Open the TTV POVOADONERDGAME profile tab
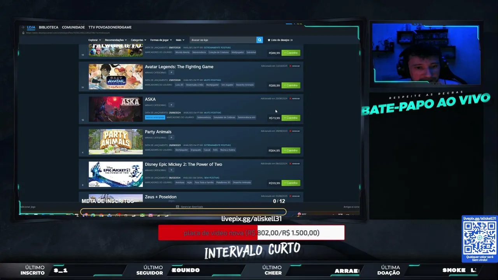Screen dimensions: 498x280 [110, 27]
